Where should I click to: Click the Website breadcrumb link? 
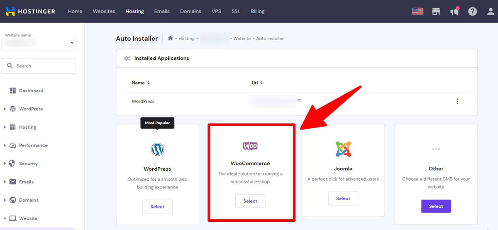coord(242,38)
